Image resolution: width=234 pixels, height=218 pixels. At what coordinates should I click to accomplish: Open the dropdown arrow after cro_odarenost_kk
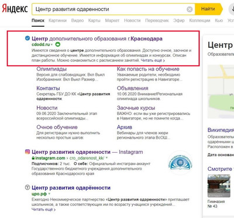pos(106,158)
